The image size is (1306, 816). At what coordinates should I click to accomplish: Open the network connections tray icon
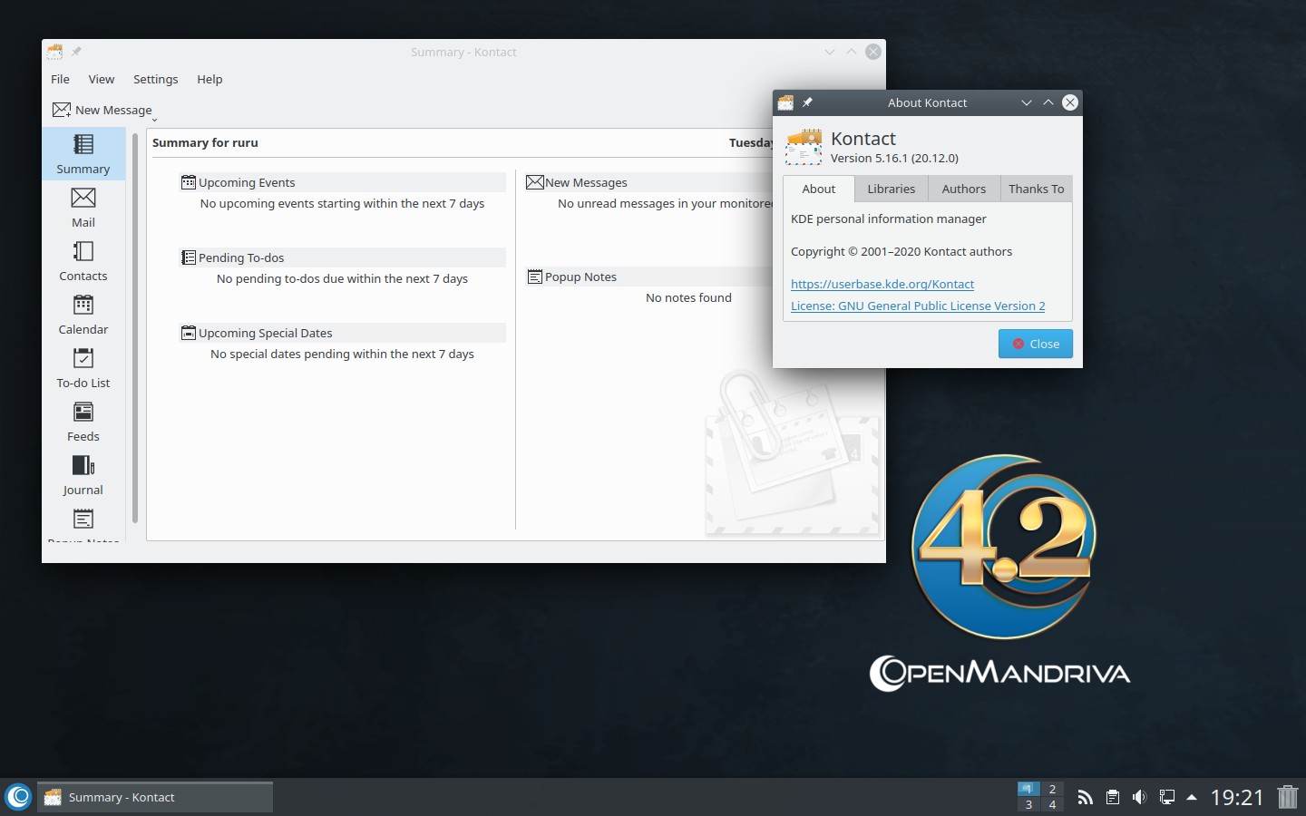pyautogui.click(x=1167, y=797)
